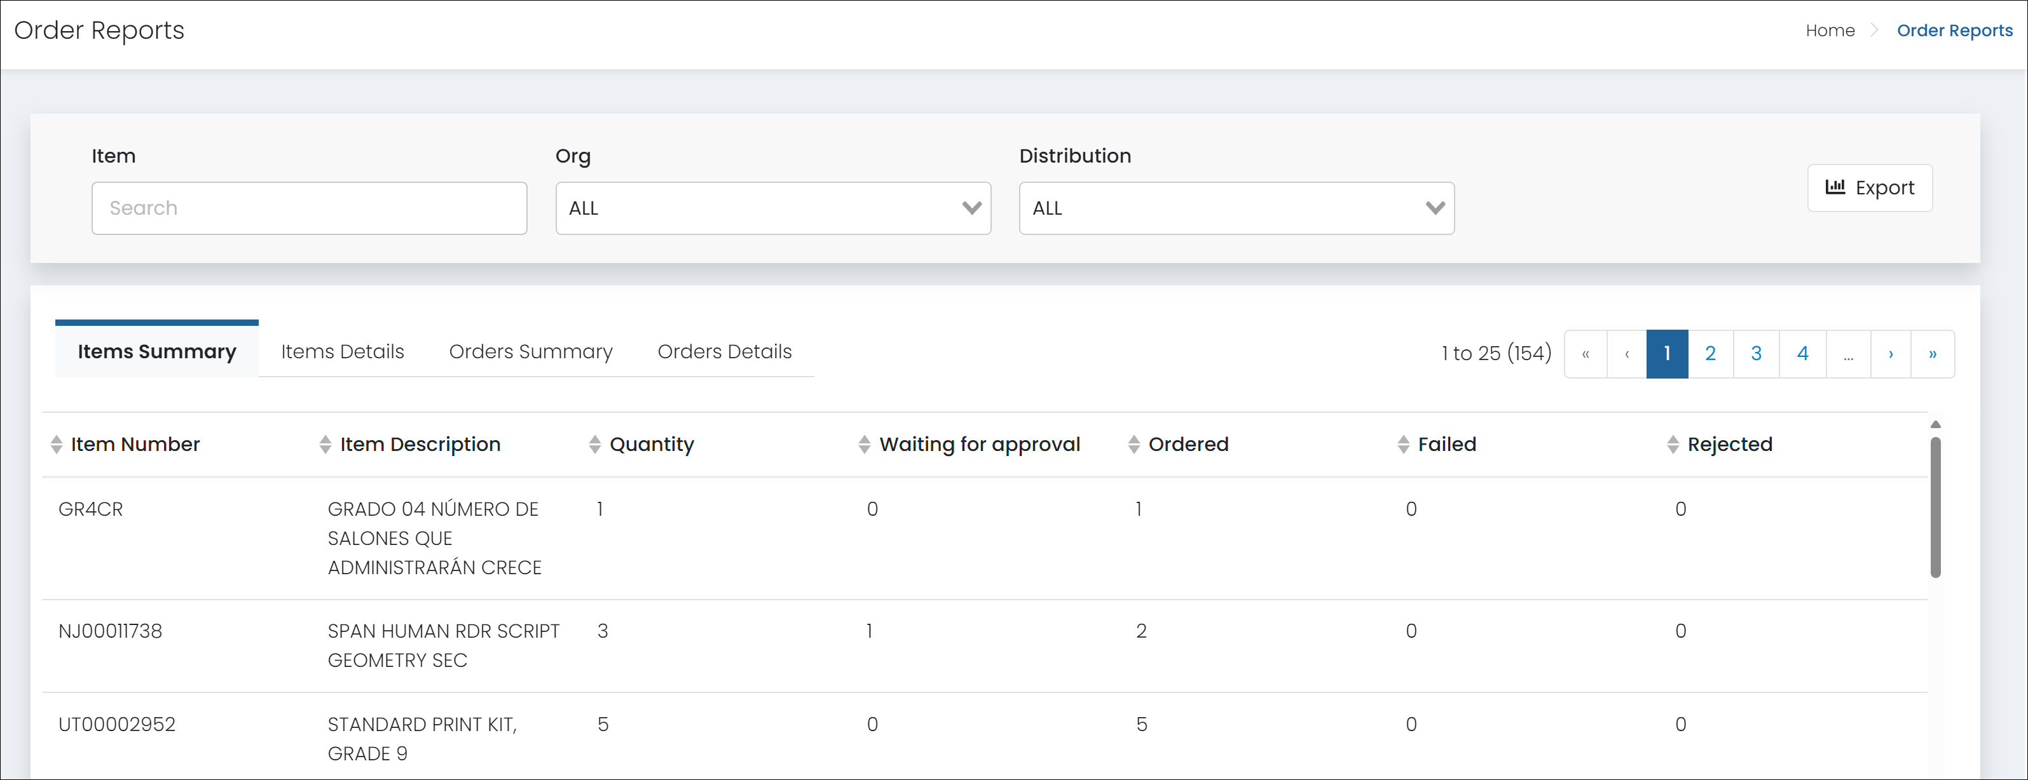Advance to next page with arrow
2028x780 pixels.
pyautogui.click(x=1891, y=353)
